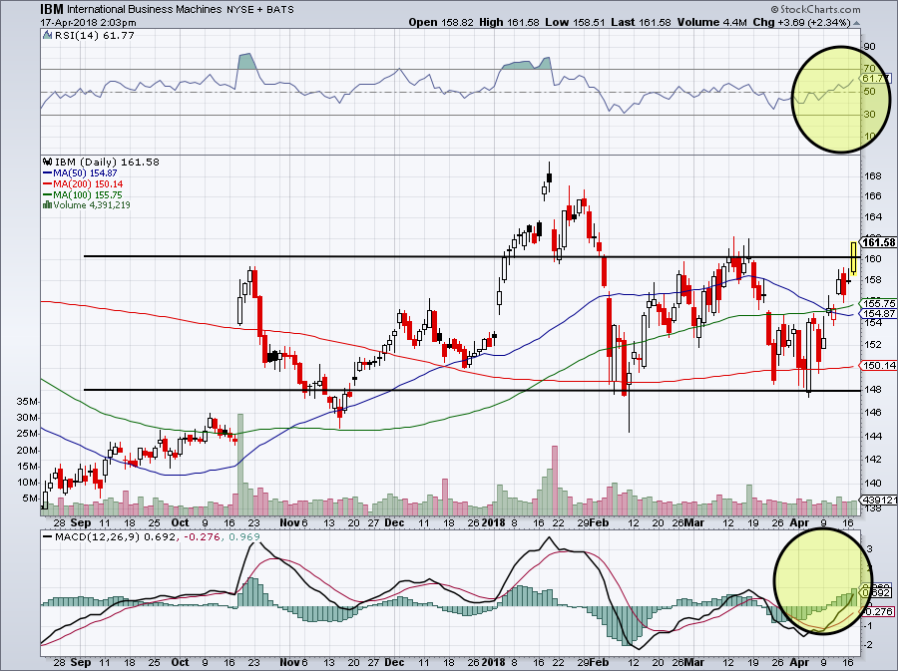Click the MA(200) 150.14 legend text
The width and height of the screenshot is (898, 671).
click(x=88, y=184)
